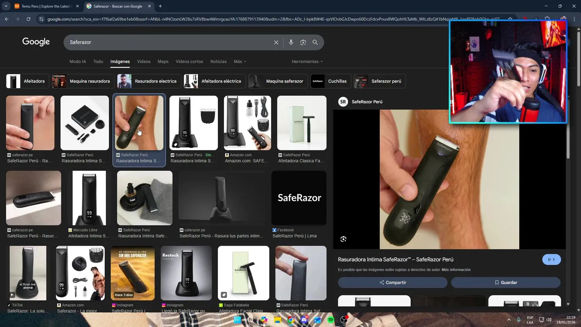The height and width of the screenshot is (327, 581).
Task: Open Spotify from the taskbar
Action: click(331, 320)
